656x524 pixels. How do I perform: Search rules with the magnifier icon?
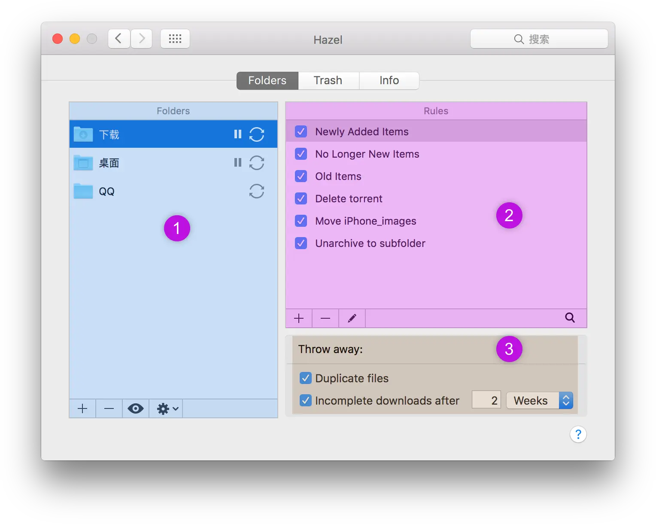pyautogui.click(x=570, y=317)
